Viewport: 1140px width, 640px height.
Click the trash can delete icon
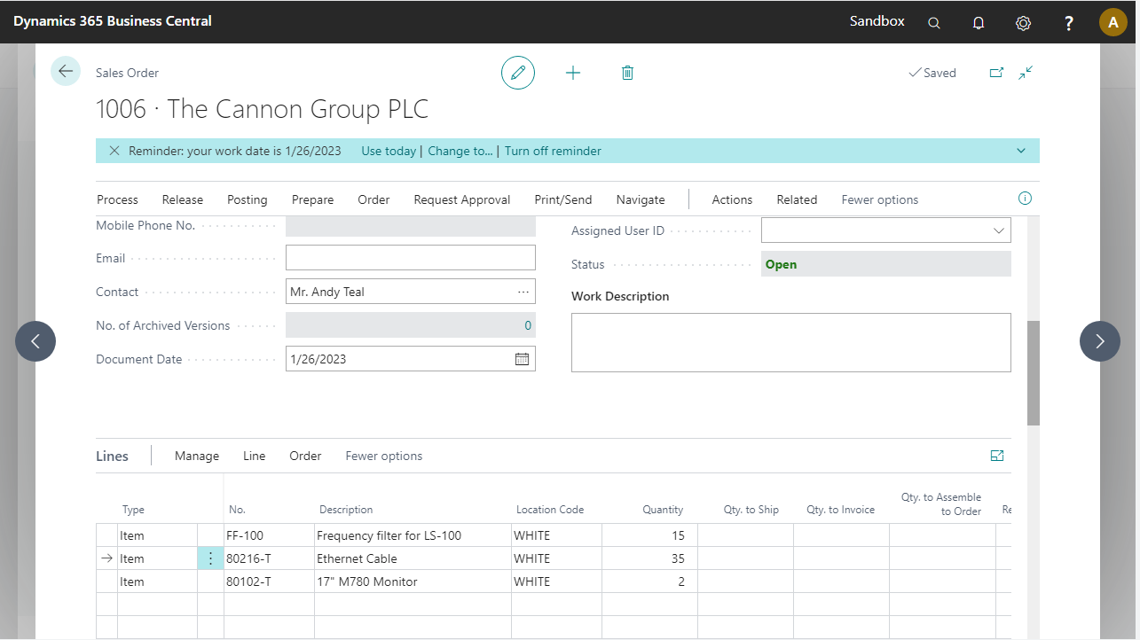[627, 73]
